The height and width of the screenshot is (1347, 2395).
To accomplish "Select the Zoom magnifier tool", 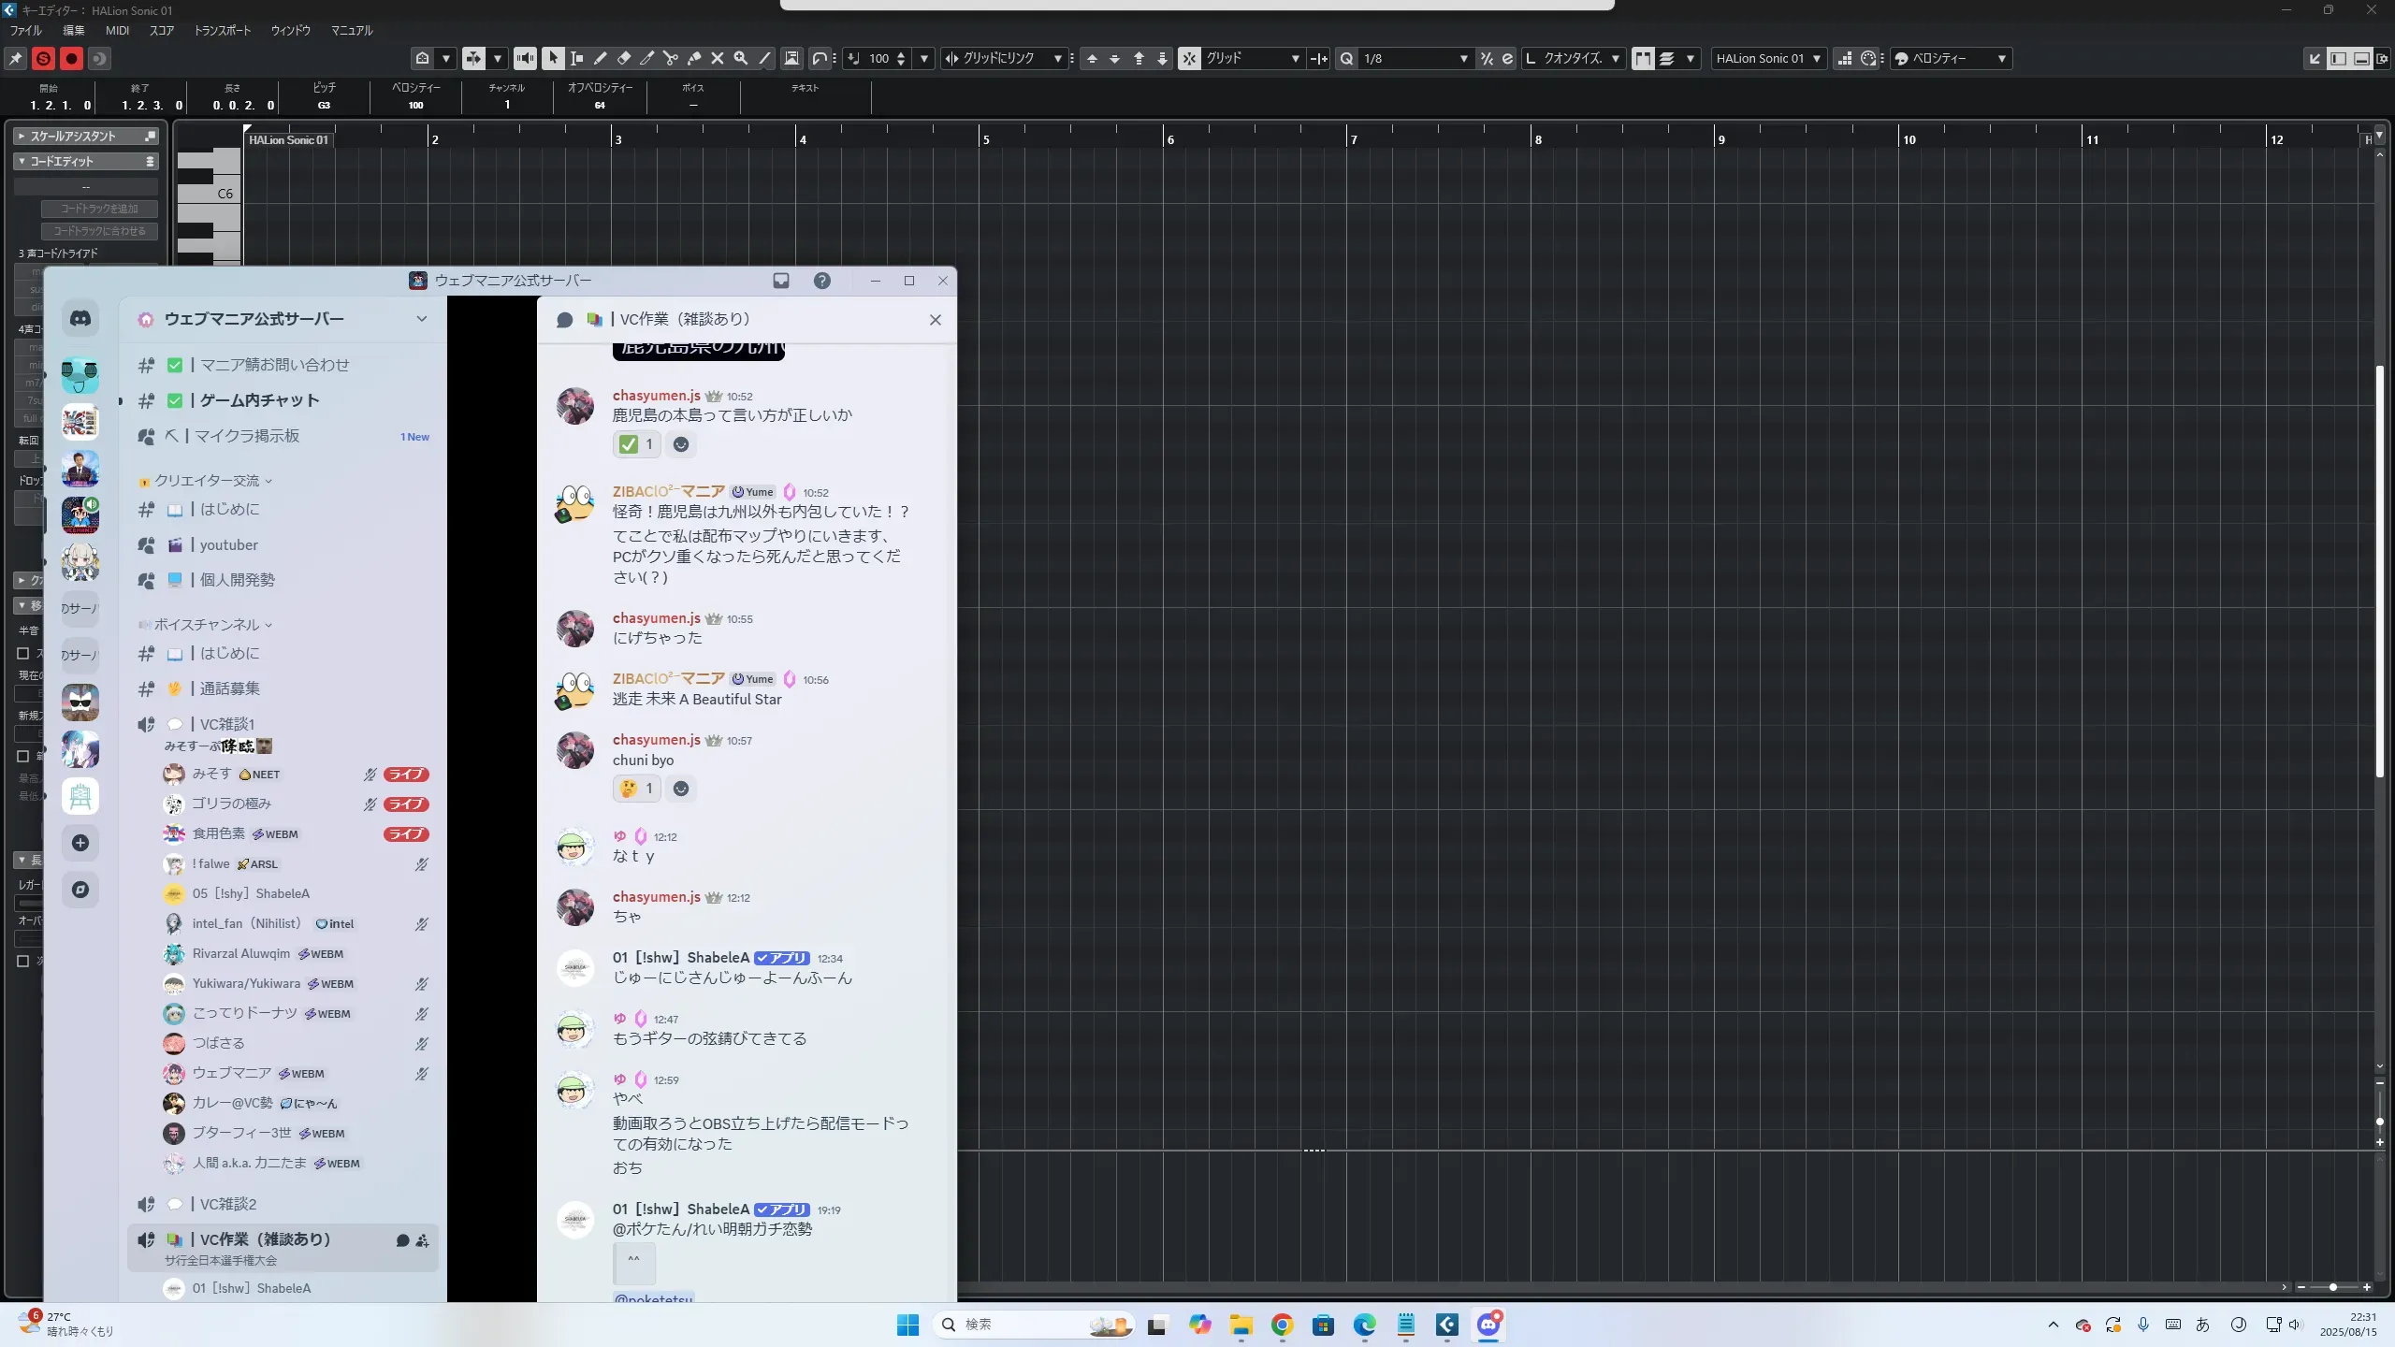I will [741, 58].
